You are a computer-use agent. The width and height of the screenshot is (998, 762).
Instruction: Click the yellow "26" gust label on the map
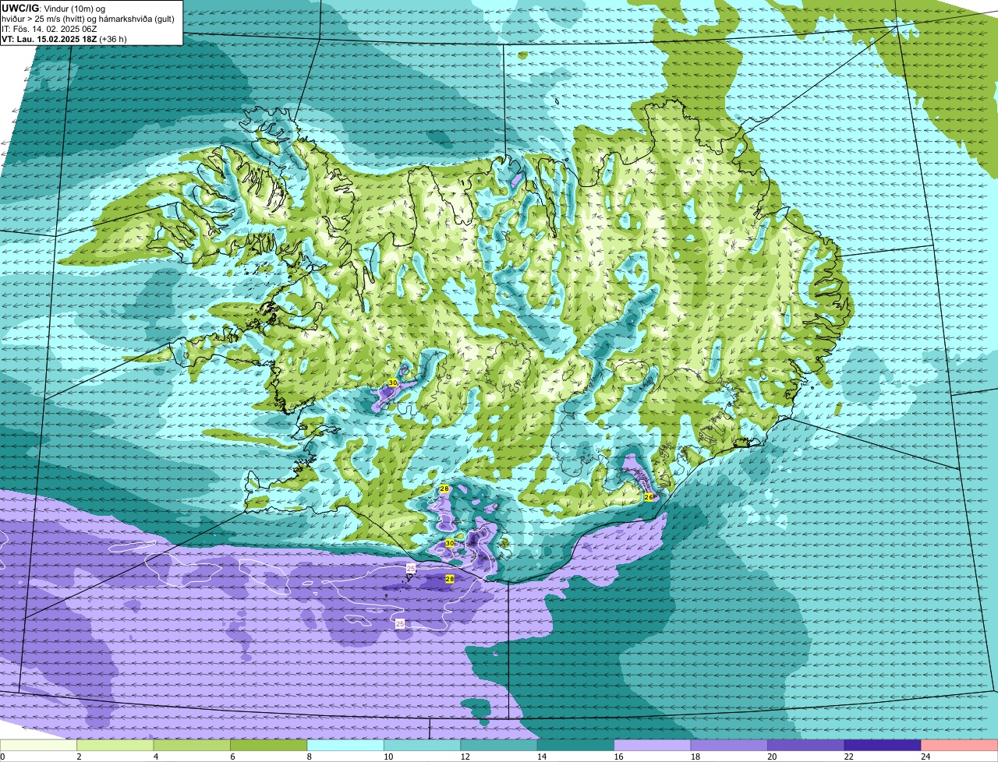pyautogui.click(x=648, y=497)
